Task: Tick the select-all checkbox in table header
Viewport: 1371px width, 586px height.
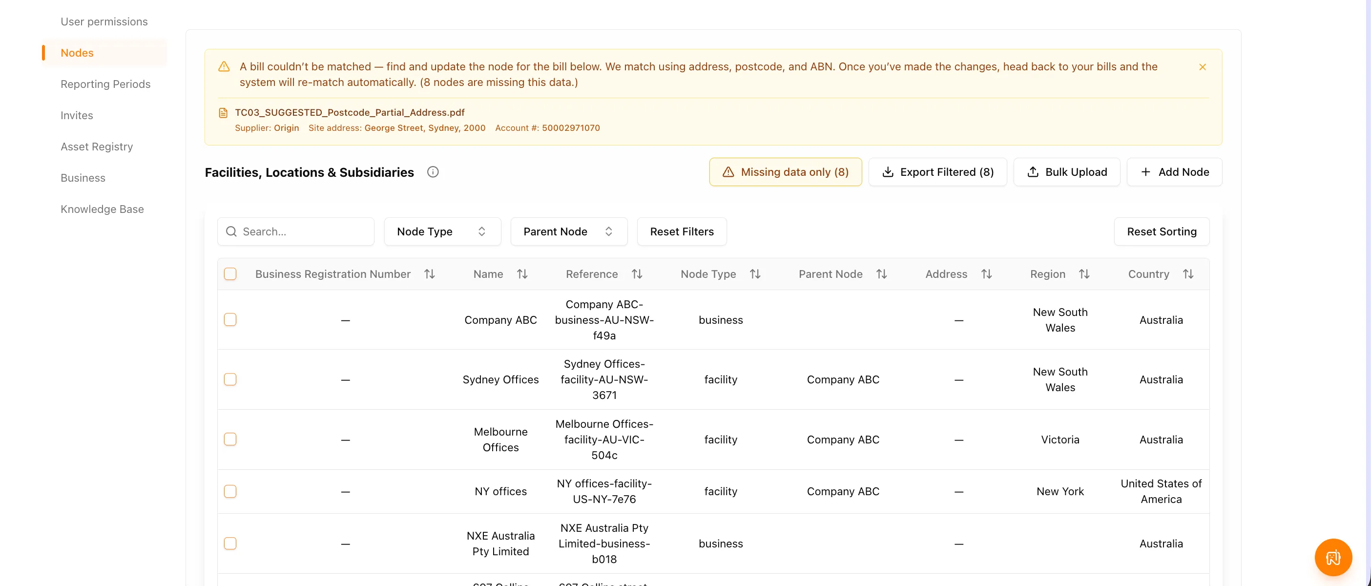Action: tap(230, 274)
